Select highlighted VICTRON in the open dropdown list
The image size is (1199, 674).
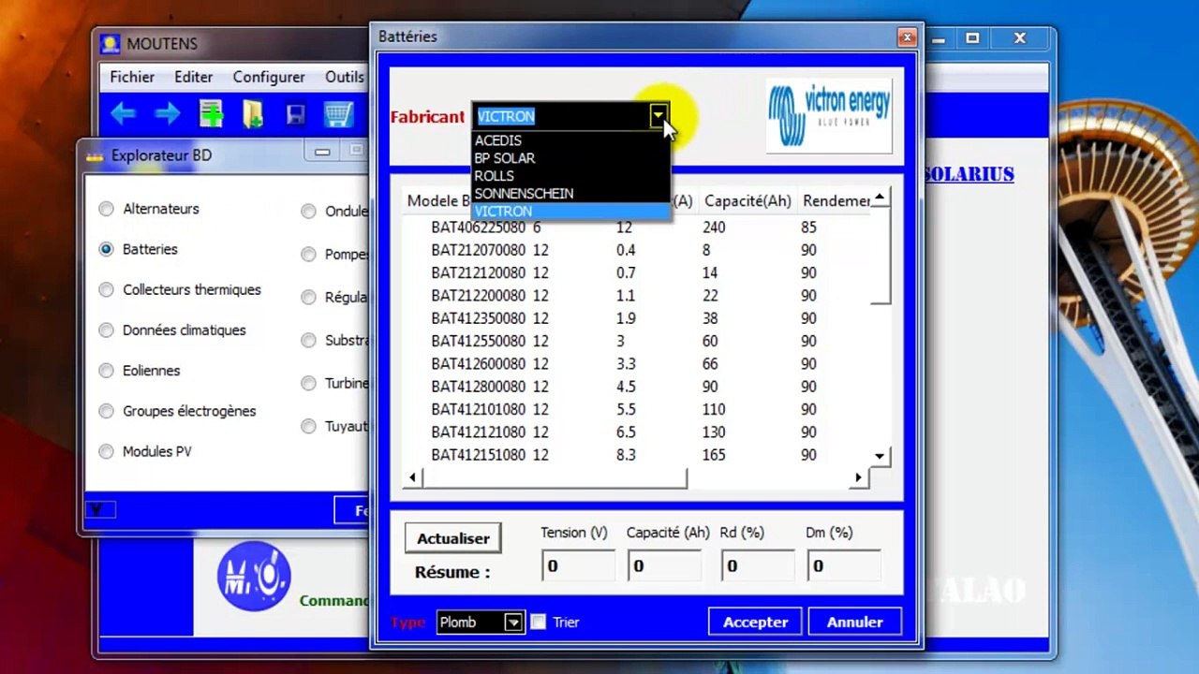[x=570, y=212]
